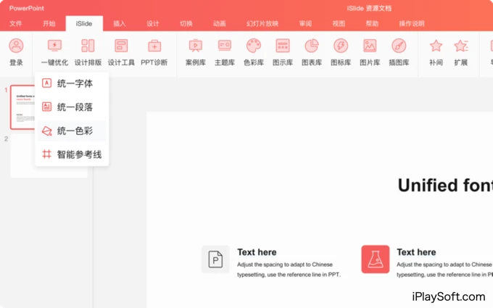Click 'Text here' heading beside flask icon
The height and width of the screenshot is (308, 493).
416,252
